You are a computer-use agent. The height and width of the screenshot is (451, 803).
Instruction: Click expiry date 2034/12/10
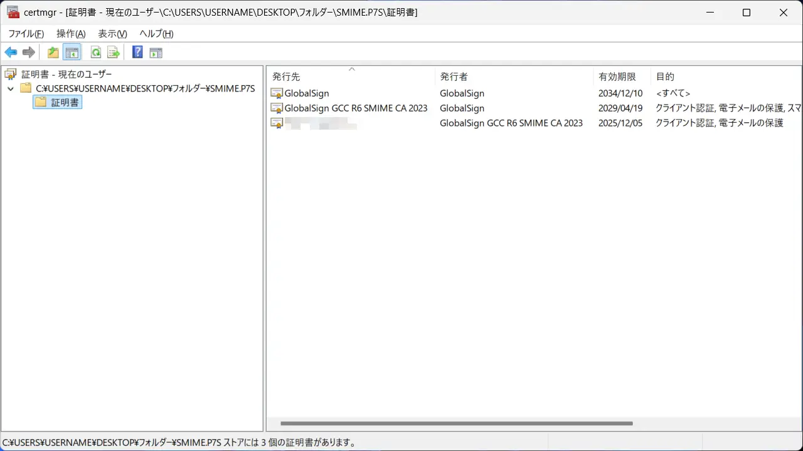pyautogui.click(x=620, y=93)
